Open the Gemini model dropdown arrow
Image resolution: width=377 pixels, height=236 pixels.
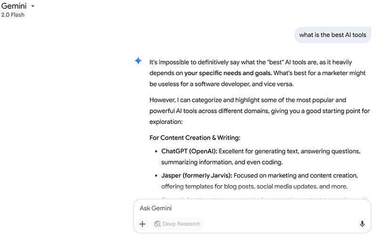pos(33,6)
